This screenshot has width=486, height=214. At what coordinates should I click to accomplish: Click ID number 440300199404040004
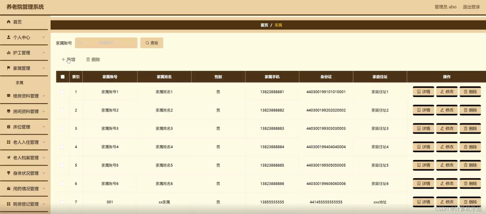coord(326,147)
